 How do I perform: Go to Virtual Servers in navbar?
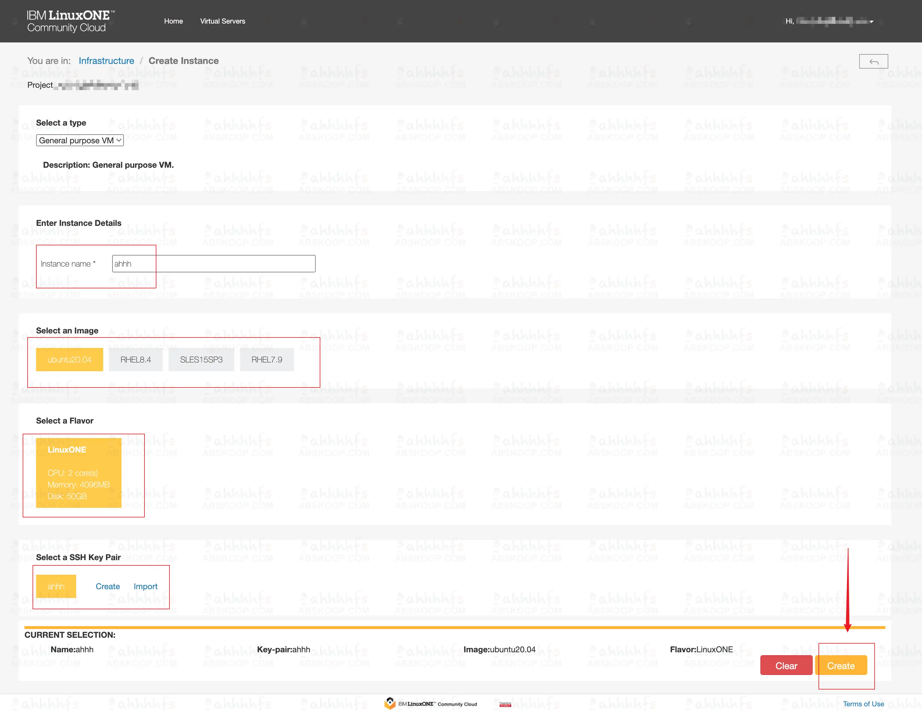pos(222,21)
